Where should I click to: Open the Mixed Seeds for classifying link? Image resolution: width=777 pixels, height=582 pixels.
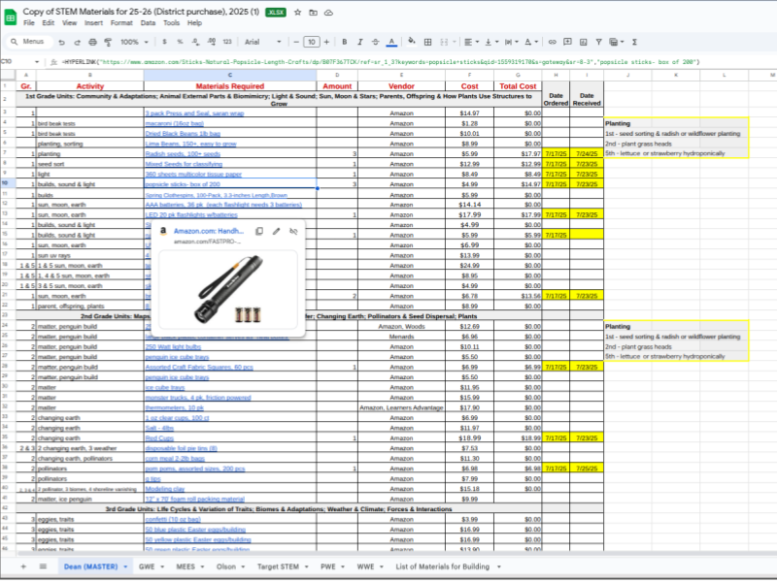tap(184, 164)
